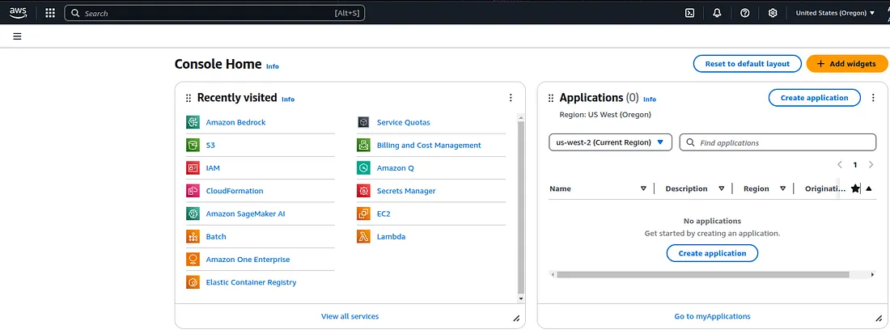Click the S3 service icon
Image resolution: width=890 pixels, height=334 pixels.
(x=193, y=146)
